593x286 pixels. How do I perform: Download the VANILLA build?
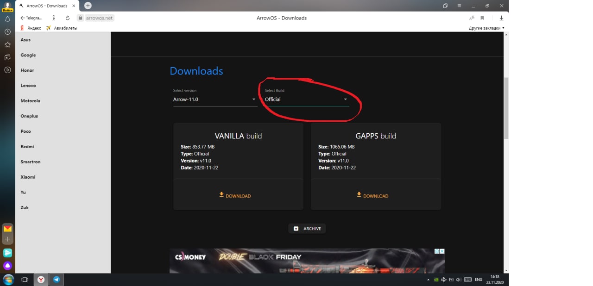[235, 195]
